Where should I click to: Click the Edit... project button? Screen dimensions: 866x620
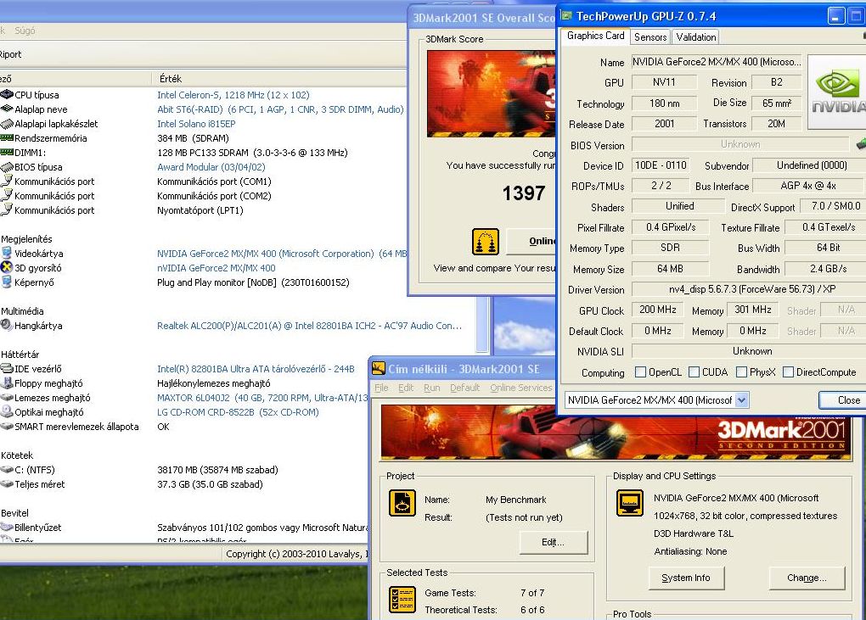pyautogui.click(x=553, y=542)
